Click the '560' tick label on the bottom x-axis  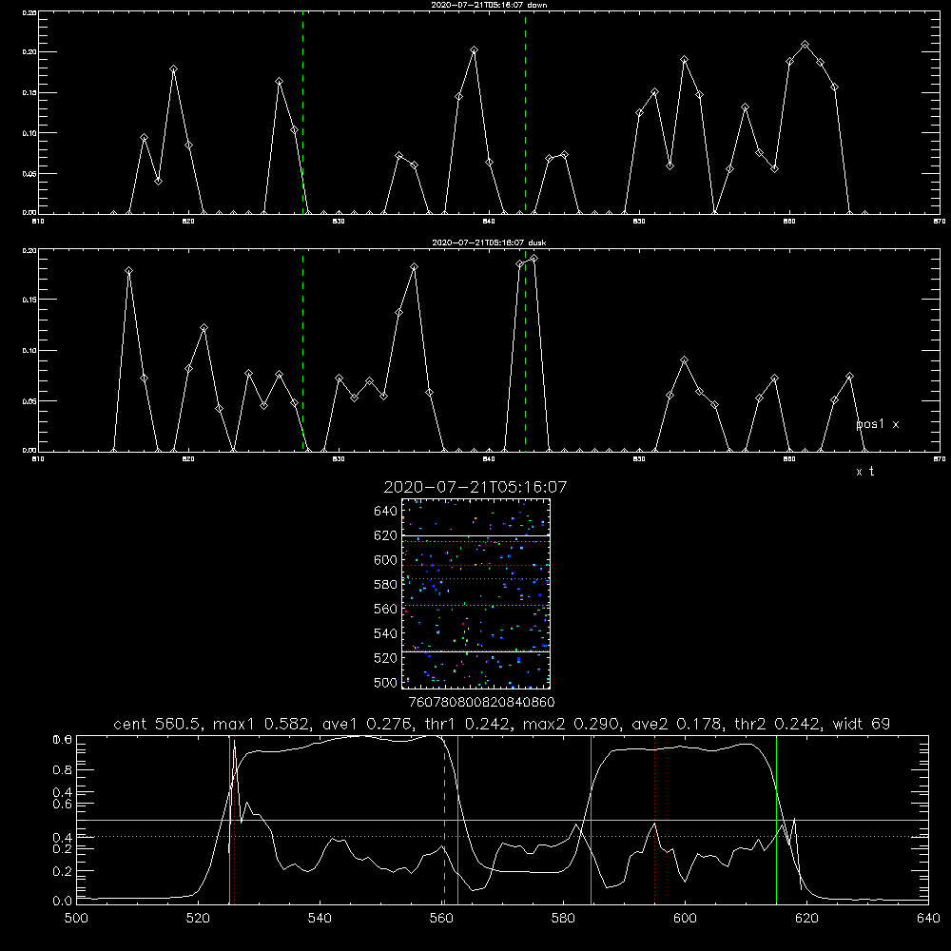[x=441, y=919]
